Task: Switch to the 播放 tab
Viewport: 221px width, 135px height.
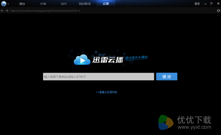Action: 22,4
